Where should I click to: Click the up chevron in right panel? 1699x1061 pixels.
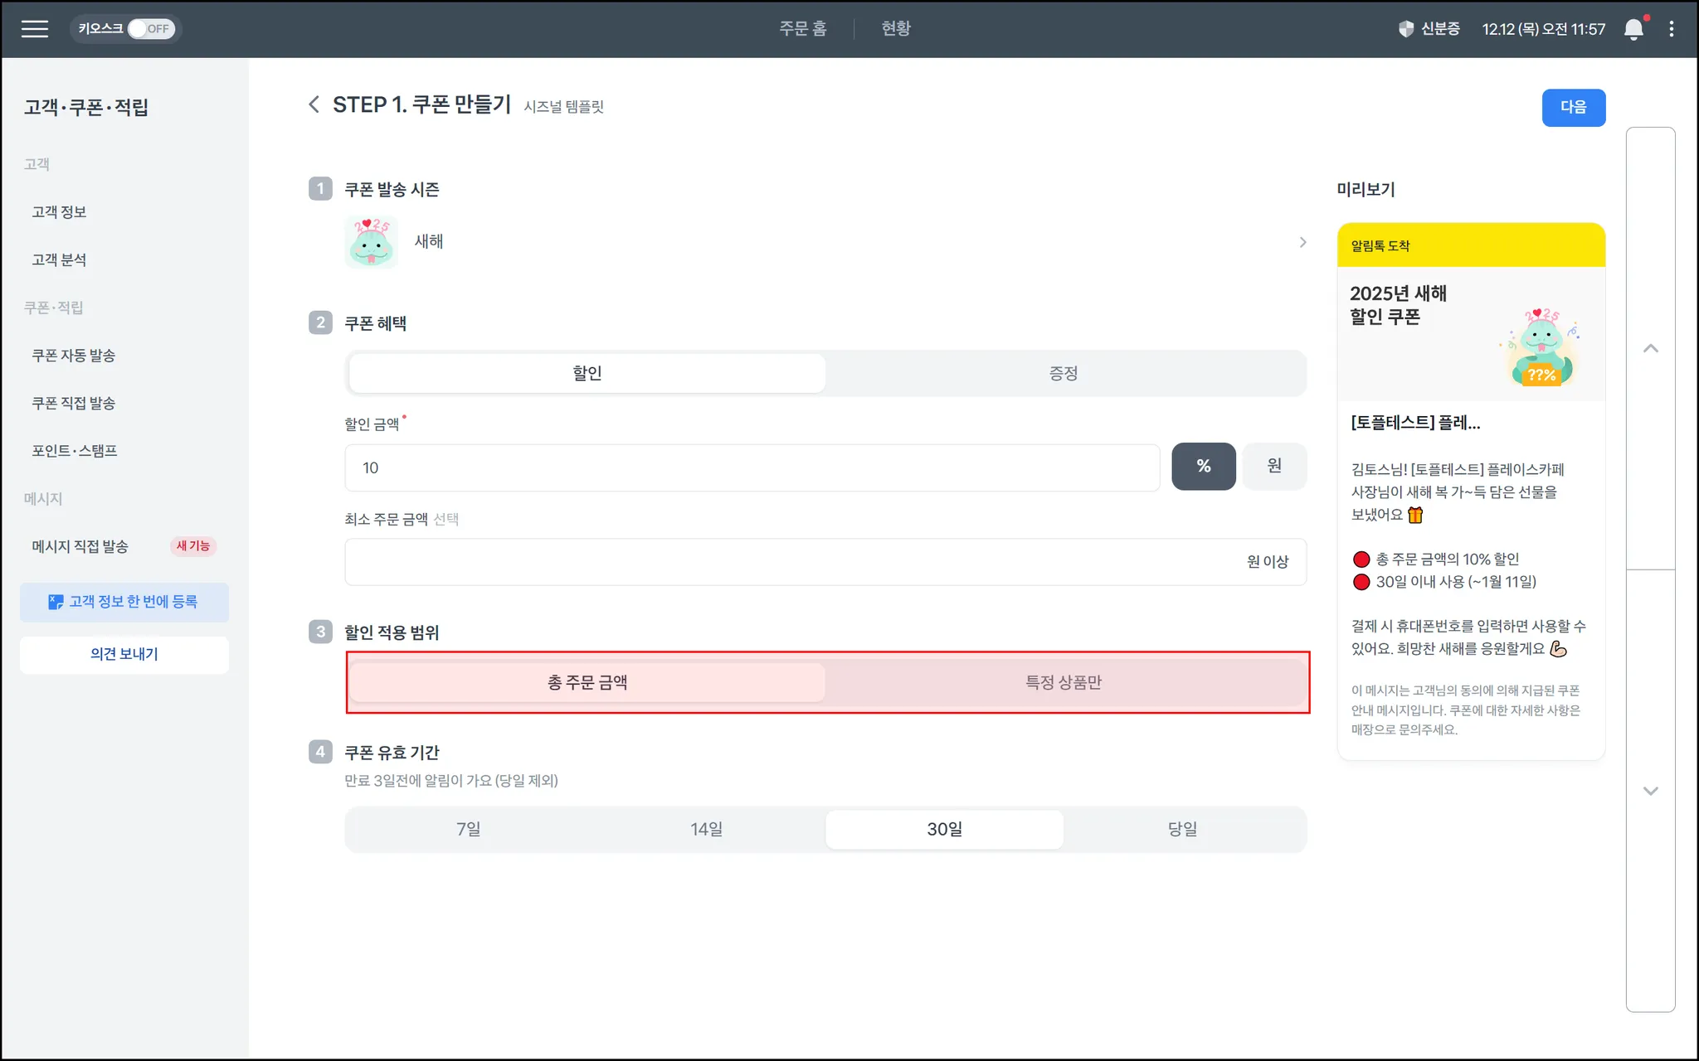(1651, 349)
